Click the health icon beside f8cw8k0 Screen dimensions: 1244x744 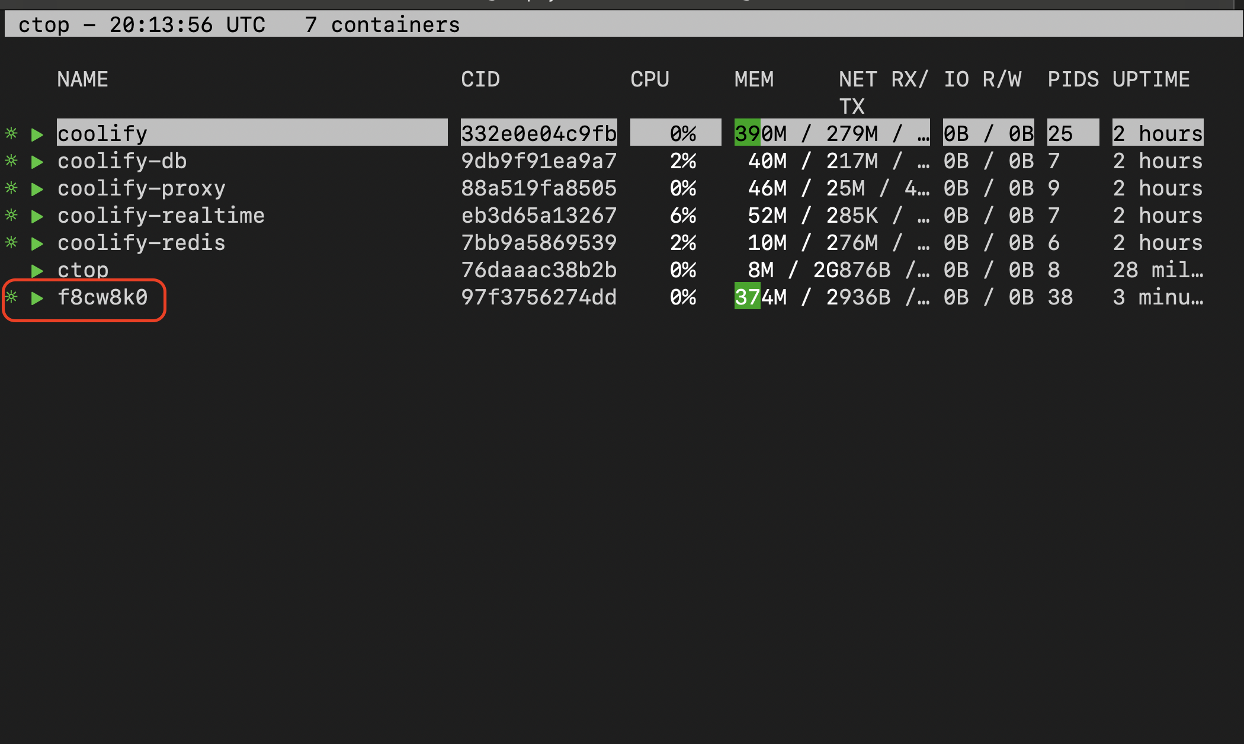click(x=11, y=297)
